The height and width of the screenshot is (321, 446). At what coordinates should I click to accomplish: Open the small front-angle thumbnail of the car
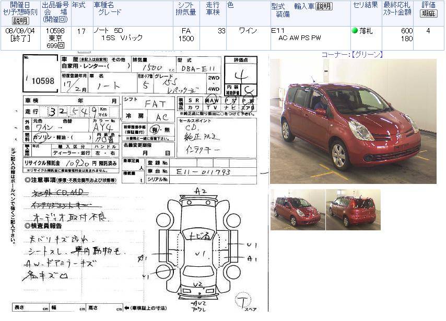click(298, 209)
